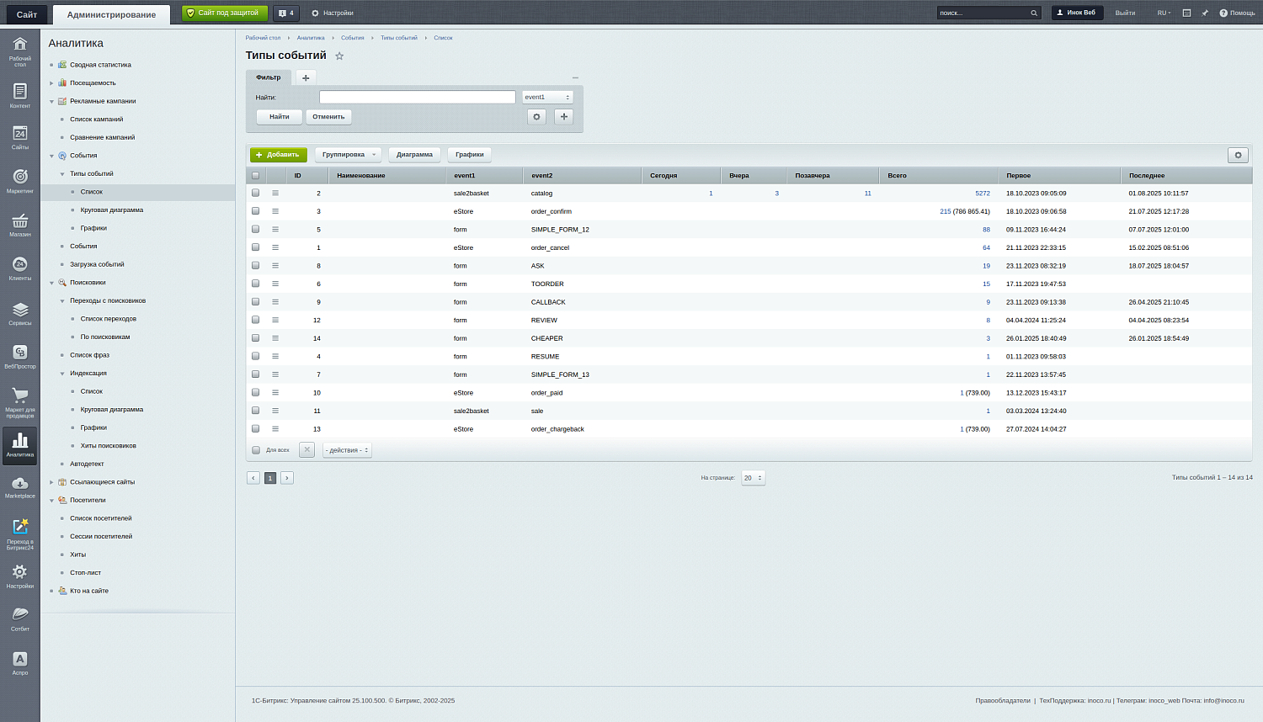Open the Магазин sidebar icon
The image size is (1263, 722).
click(19, 224)
